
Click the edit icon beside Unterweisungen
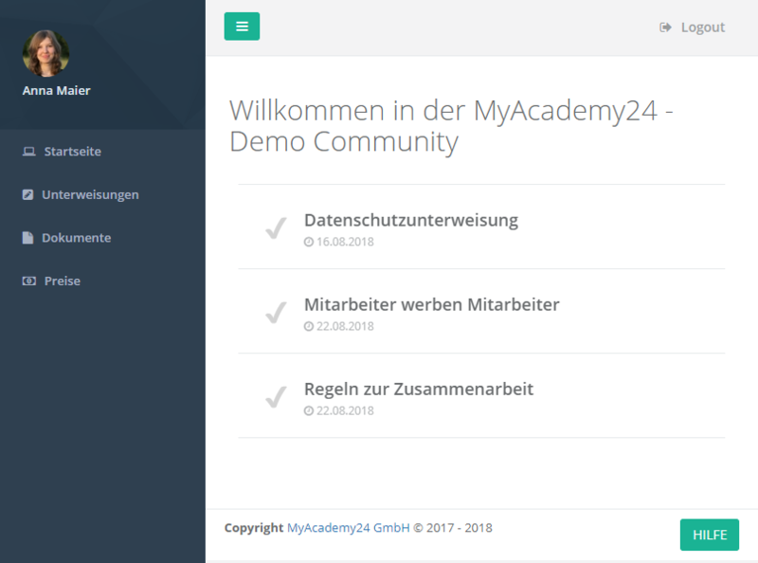(x=28, y=194)
